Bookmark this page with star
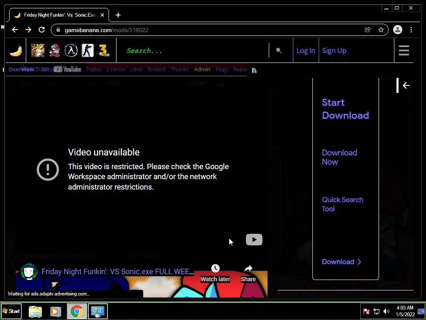The height and width of the screenshot is (320, 426). (381, 30)
